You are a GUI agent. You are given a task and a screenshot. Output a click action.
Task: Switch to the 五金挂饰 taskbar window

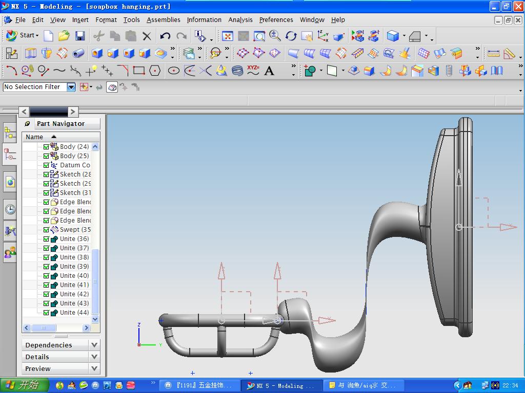click(x=200, y=386)
